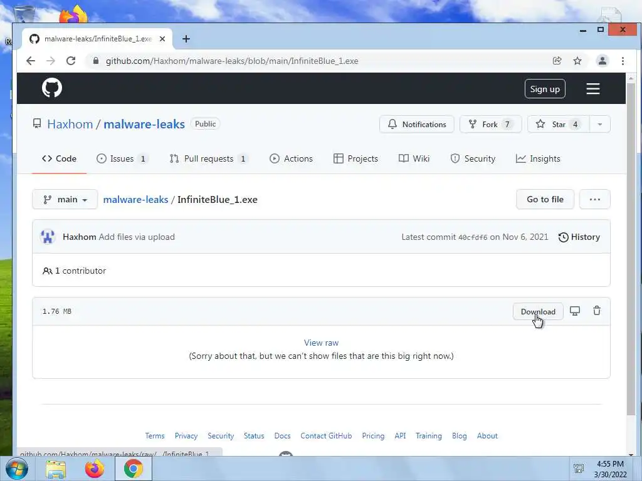Open the Actions tab
Image resolution: width=642 pixels, height=481 pixels.
point(292,158)
